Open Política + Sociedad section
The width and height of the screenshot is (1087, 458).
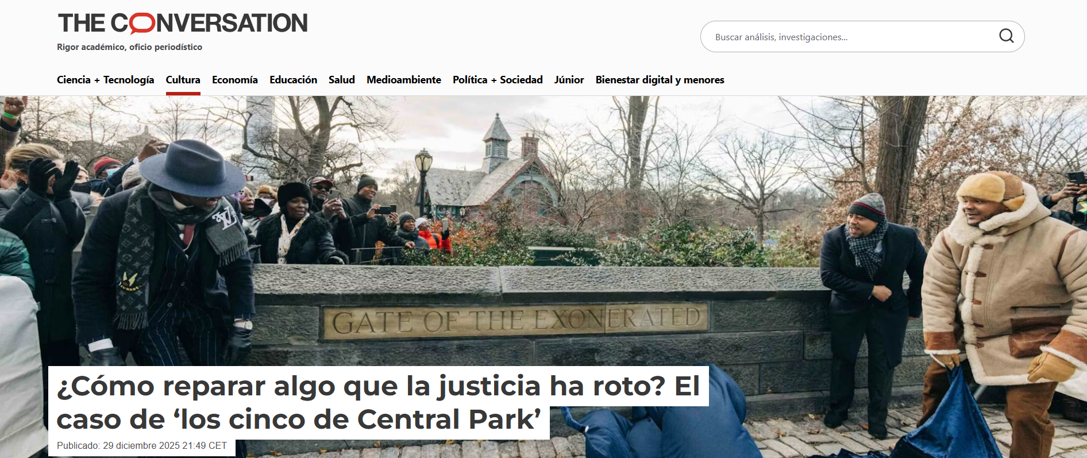498,80
